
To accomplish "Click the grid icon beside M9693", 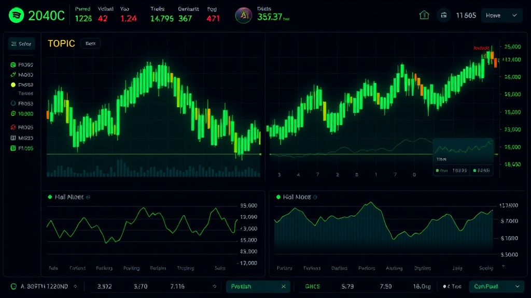I will click(13, 138).
